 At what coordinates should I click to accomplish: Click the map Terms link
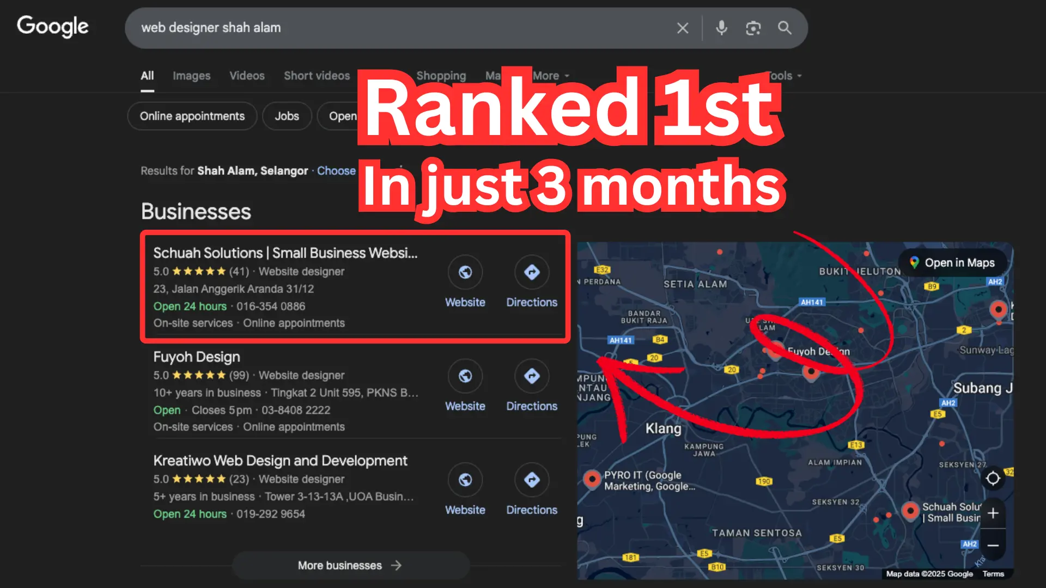click(993, 574)
